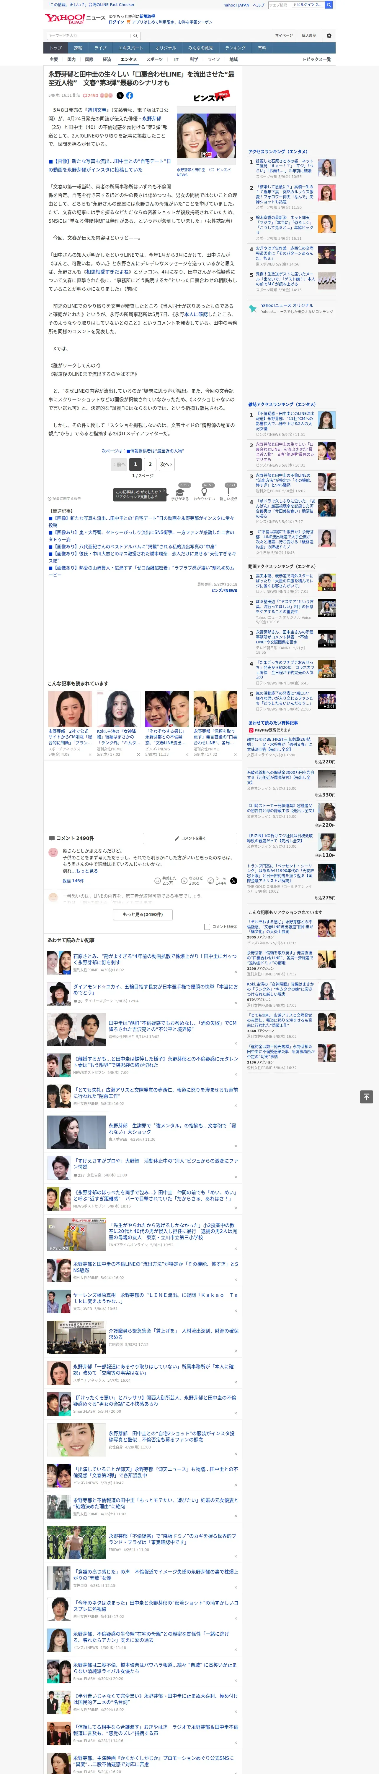Open マイページ link

coord(283,36)
